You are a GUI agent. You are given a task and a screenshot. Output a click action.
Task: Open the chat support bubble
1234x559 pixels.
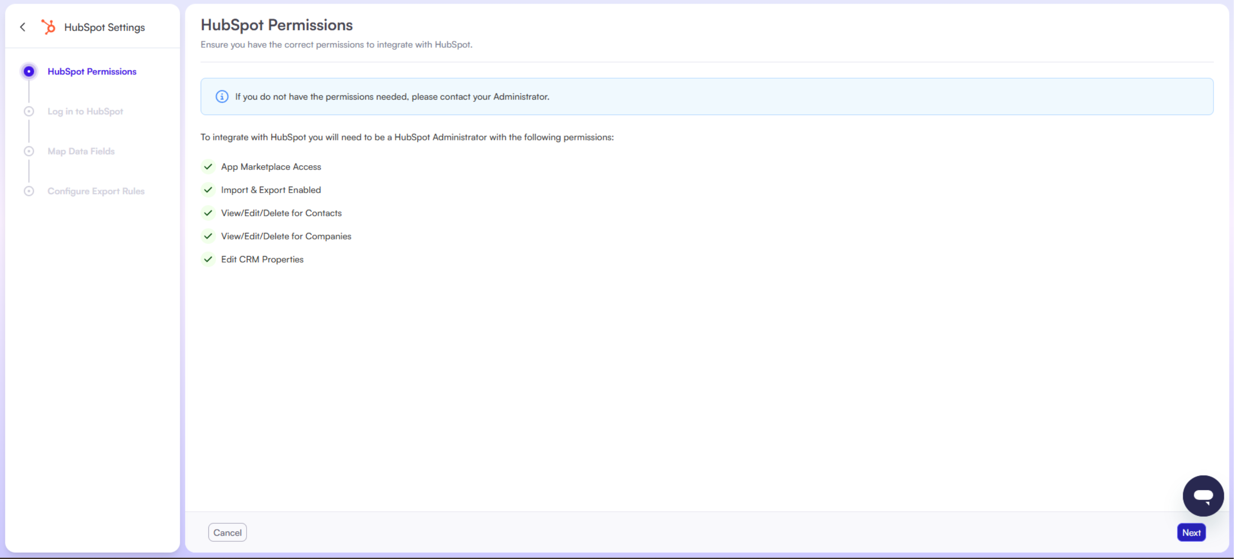(1202, 495)
